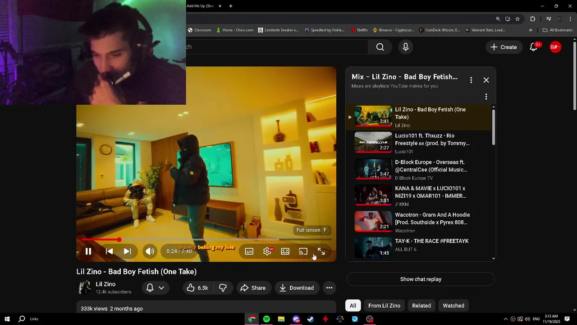
Task: Share the Lil Zino video
Action: pos(253,288)
